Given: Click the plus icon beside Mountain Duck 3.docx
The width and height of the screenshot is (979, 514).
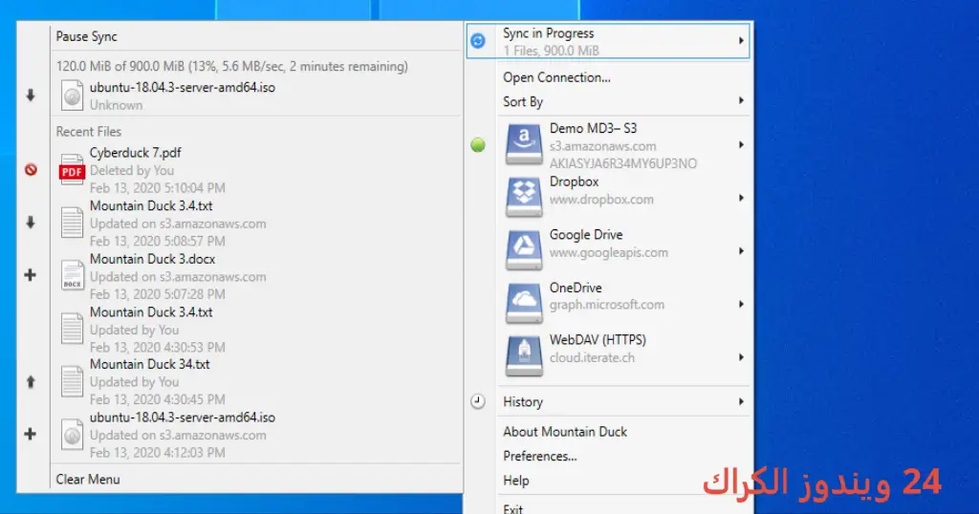Looking at the screenshot, I should 30,275.
